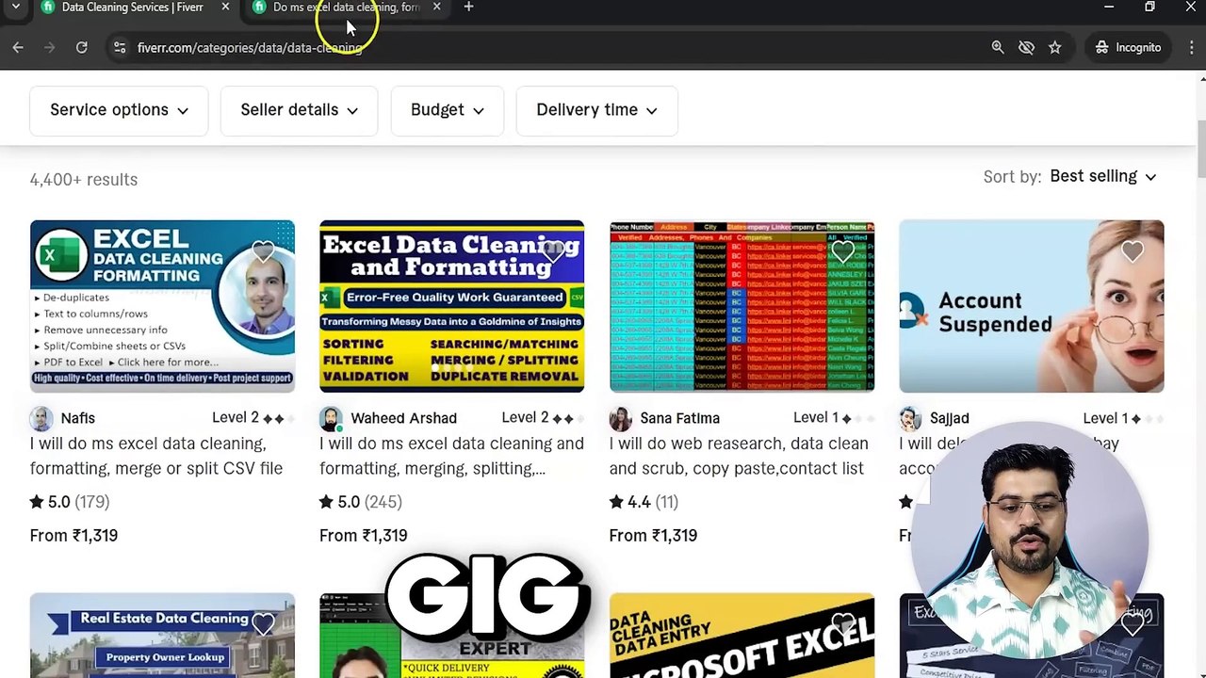Favorite Waheed Arshad gig with heart icon

[x=553, y=251]
